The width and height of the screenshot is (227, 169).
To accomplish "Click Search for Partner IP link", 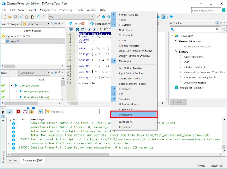I will point(192,87).
